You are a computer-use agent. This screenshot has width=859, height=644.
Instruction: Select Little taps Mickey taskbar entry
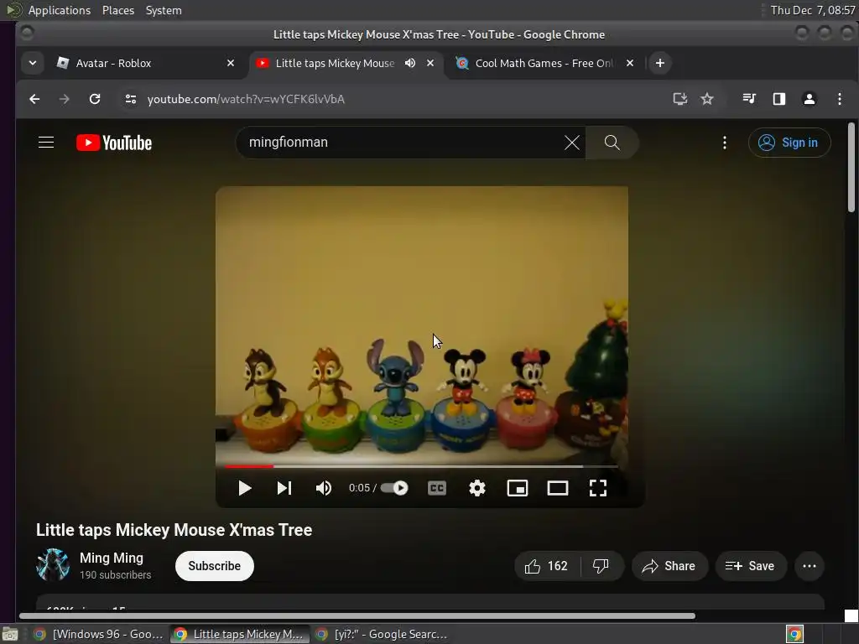(239, 634)
